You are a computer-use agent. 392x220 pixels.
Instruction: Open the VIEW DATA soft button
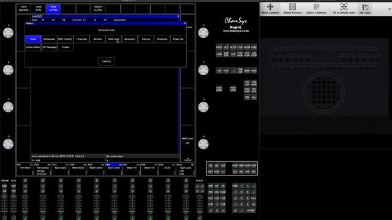coord(39,9)
